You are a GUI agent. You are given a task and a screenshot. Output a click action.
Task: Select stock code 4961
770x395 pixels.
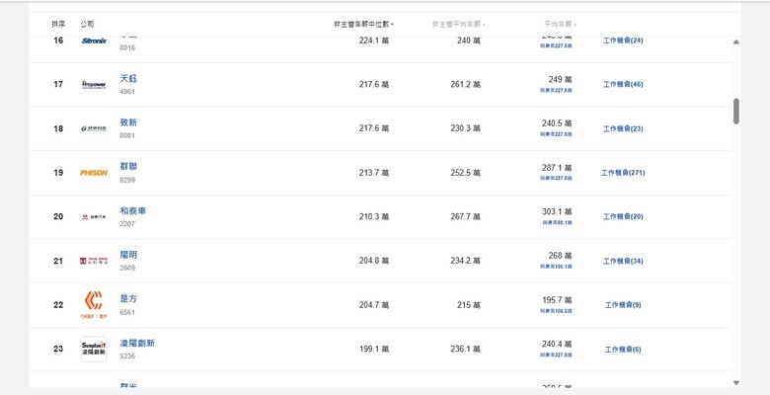[x=127, y=92]
